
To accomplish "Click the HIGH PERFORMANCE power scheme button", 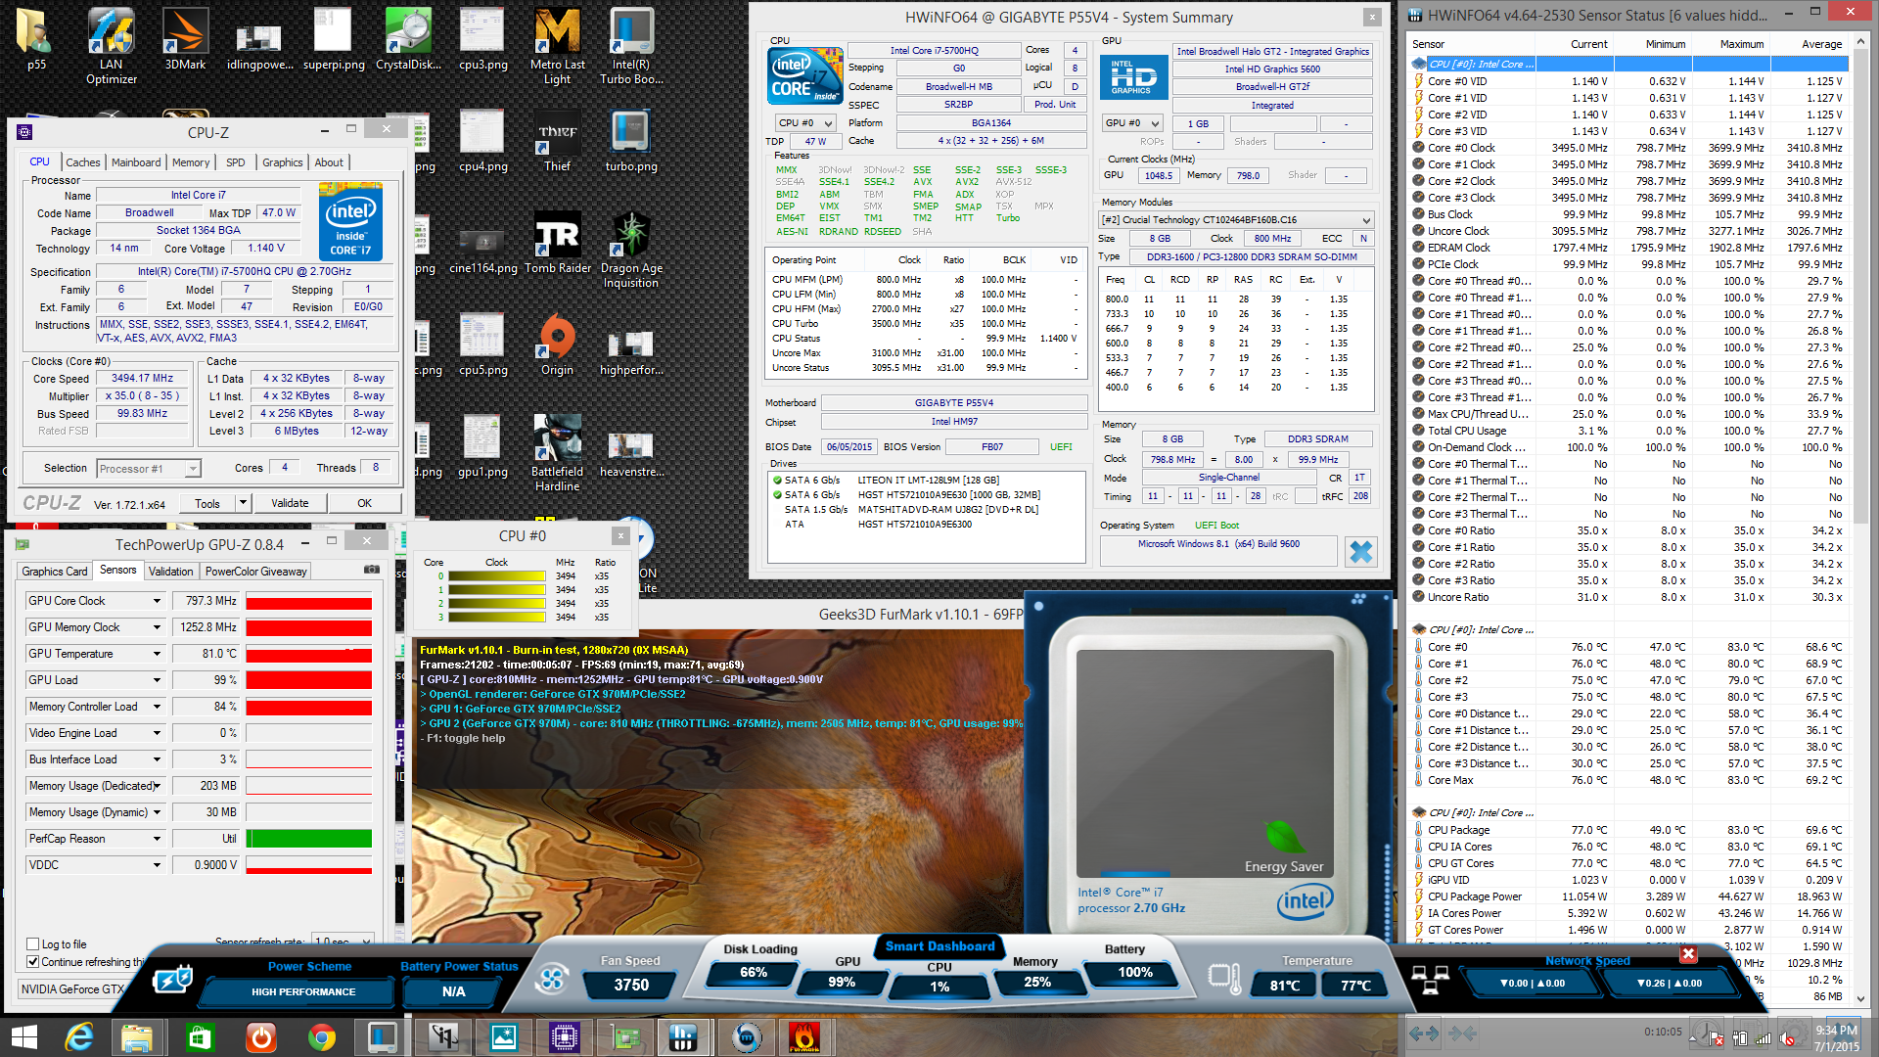I will (303, 991).
